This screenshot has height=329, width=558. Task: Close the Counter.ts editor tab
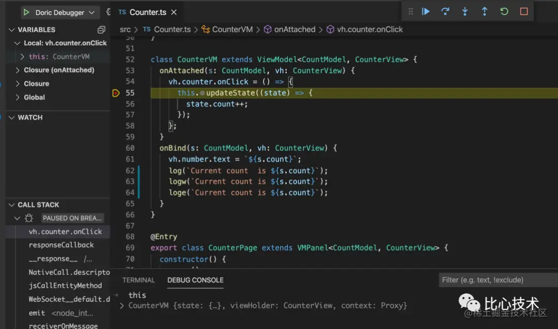[174, 12]
